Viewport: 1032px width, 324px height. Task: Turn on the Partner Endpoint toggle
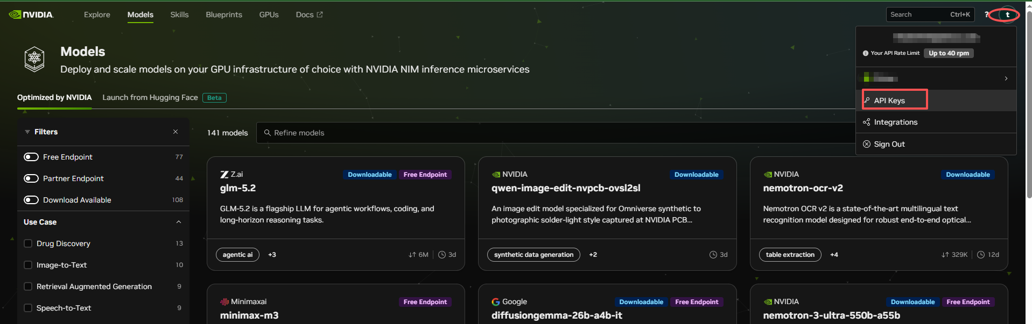(31, 178)
